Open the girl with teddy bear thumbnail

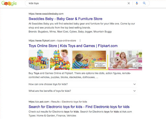[x=125, y=60]
